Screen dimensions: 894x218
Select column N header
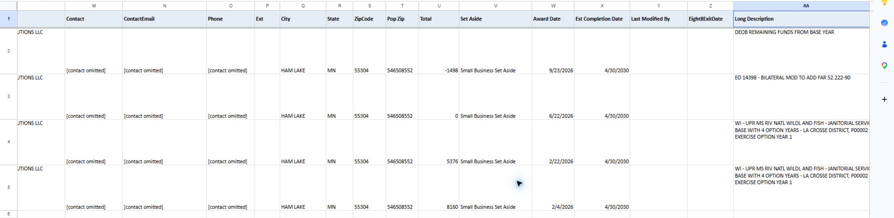click(164, 6)
